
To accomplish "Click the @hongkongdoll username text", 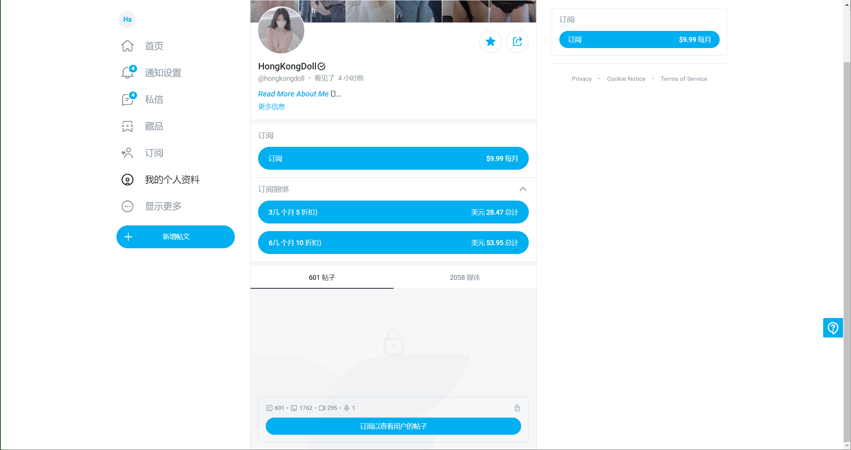I will (281, 79).
